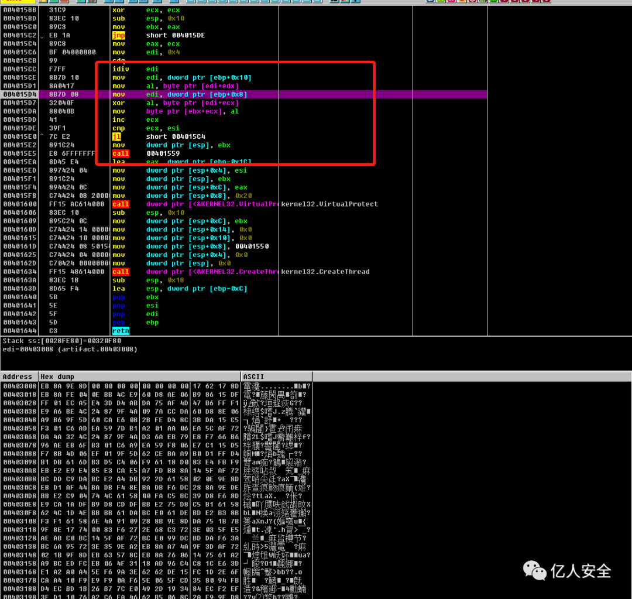Viewport: 632px width, 599px height.
Task: Click dump row at address 00403178
Action: coord(156,581)
